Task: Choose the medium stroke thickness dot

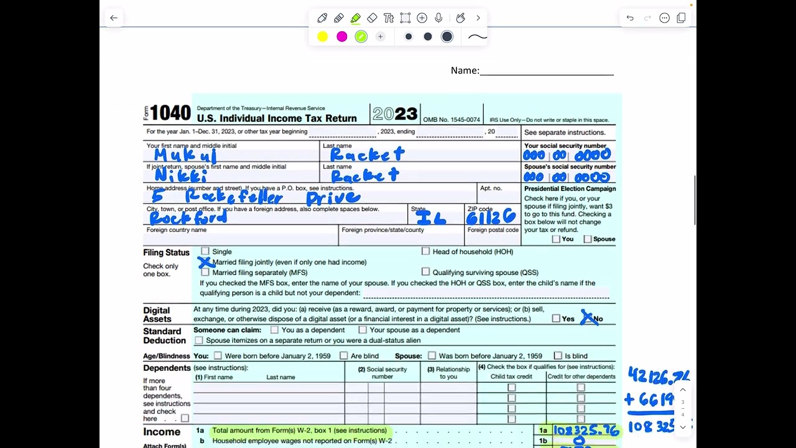Action: (428, 37)
